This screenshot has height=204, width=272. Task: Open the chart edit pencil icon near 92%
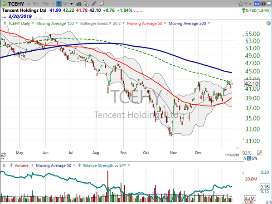tap(260, 153)
